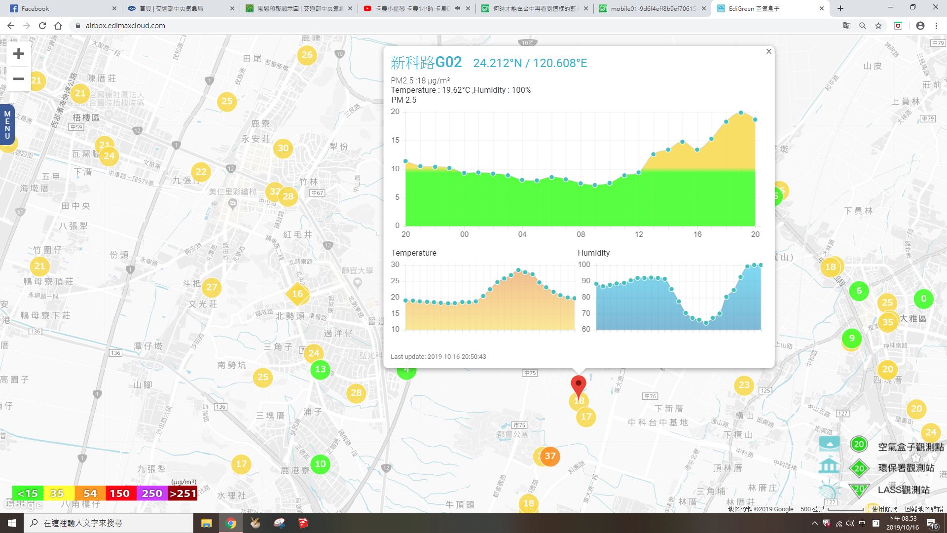Click the Google logo on the map
This screenshot has height=533, width=947.
[24, 504]
